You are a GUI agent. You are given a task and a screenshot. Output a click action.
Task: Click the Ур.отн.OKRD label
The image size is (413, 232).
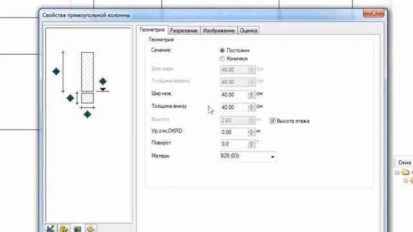pos(166,131)
